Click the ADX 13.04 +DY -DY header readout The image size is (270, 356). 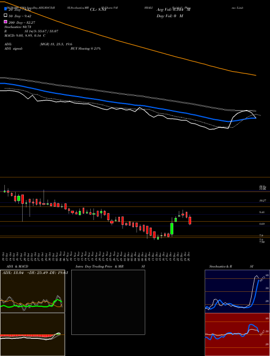tap(35, 273)
